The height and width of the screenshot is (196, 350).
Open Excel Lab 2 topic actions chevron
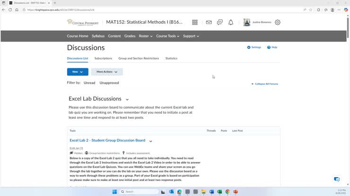point(151,141)
